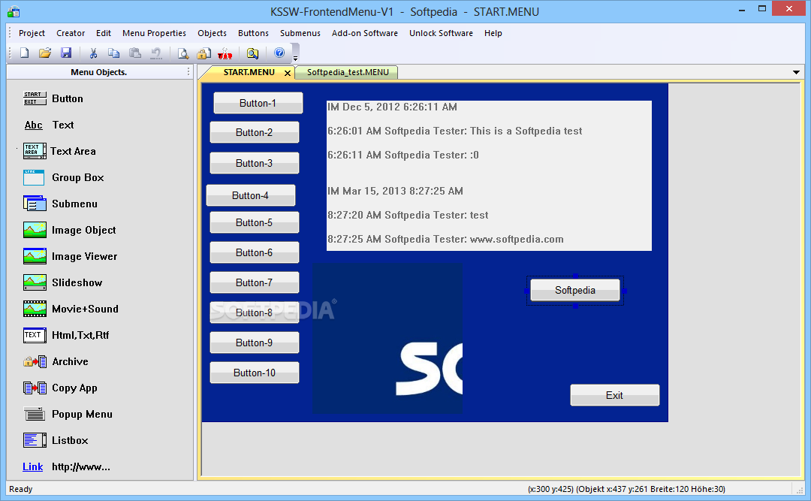The image size is (811, 501).
Task: Open the Edit menu
Action: coord(104,33)
